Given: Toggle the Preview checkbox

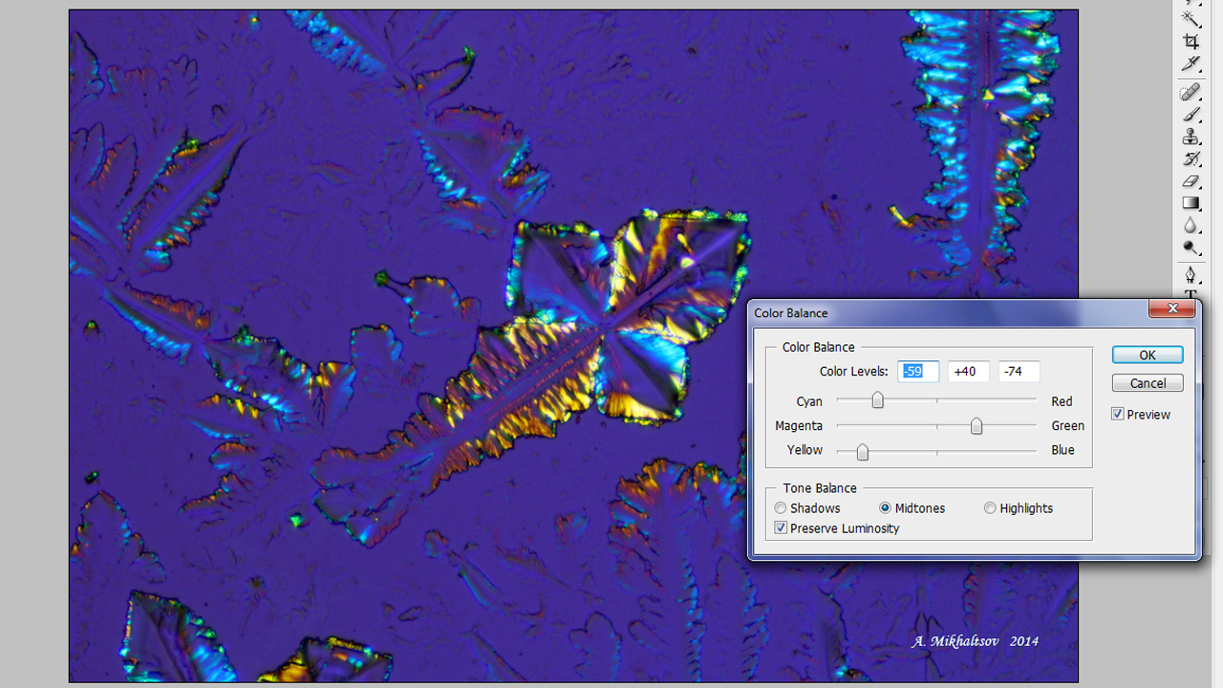Looking at the screenshot, I should pos(1118,415).
